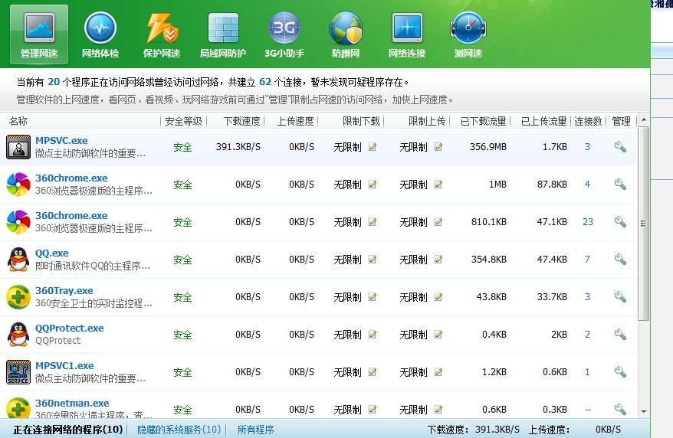The image size is (673, 438).
Task: Edit upload limit for QQ.exe
Action: coord(438,260)
